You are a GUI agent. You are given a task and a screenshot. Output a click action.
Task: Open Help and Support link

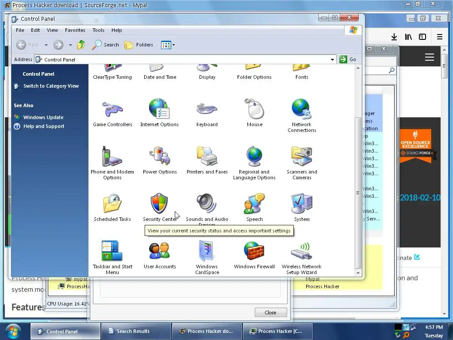(x=44, y=126)
